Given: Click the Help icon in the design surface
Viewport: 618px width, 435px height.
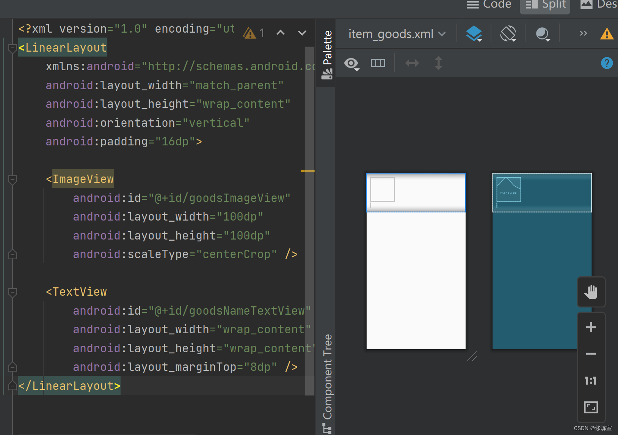Looking at the screenshot, I should tap(607, 63).
